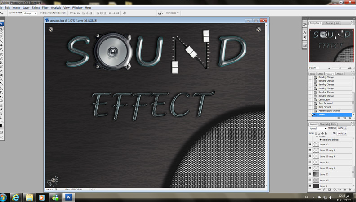Open the Paragraph panel dock icon

coord(305,37)
